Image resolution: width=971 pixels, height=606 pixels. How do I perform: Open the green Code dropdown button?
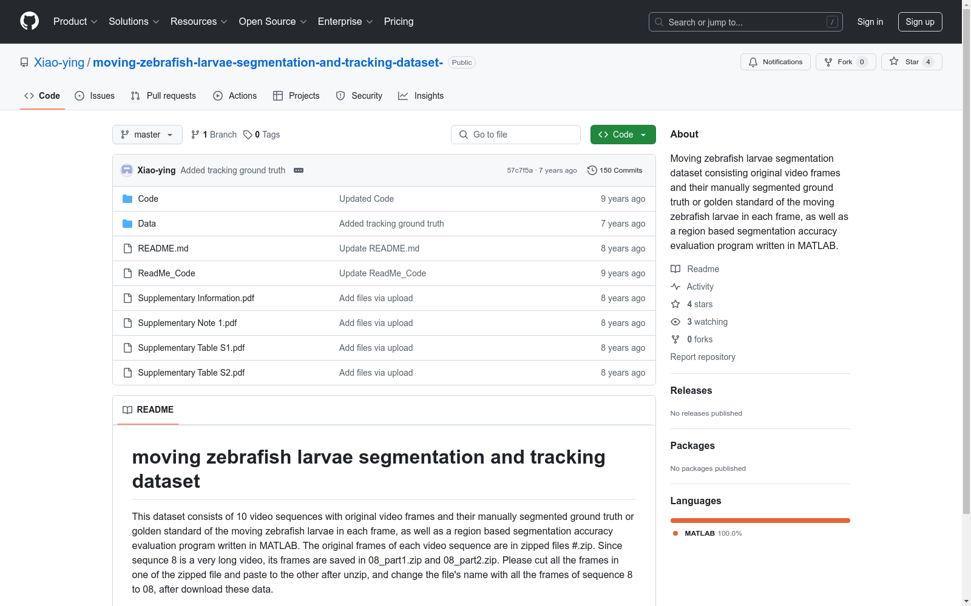[623, 135]
